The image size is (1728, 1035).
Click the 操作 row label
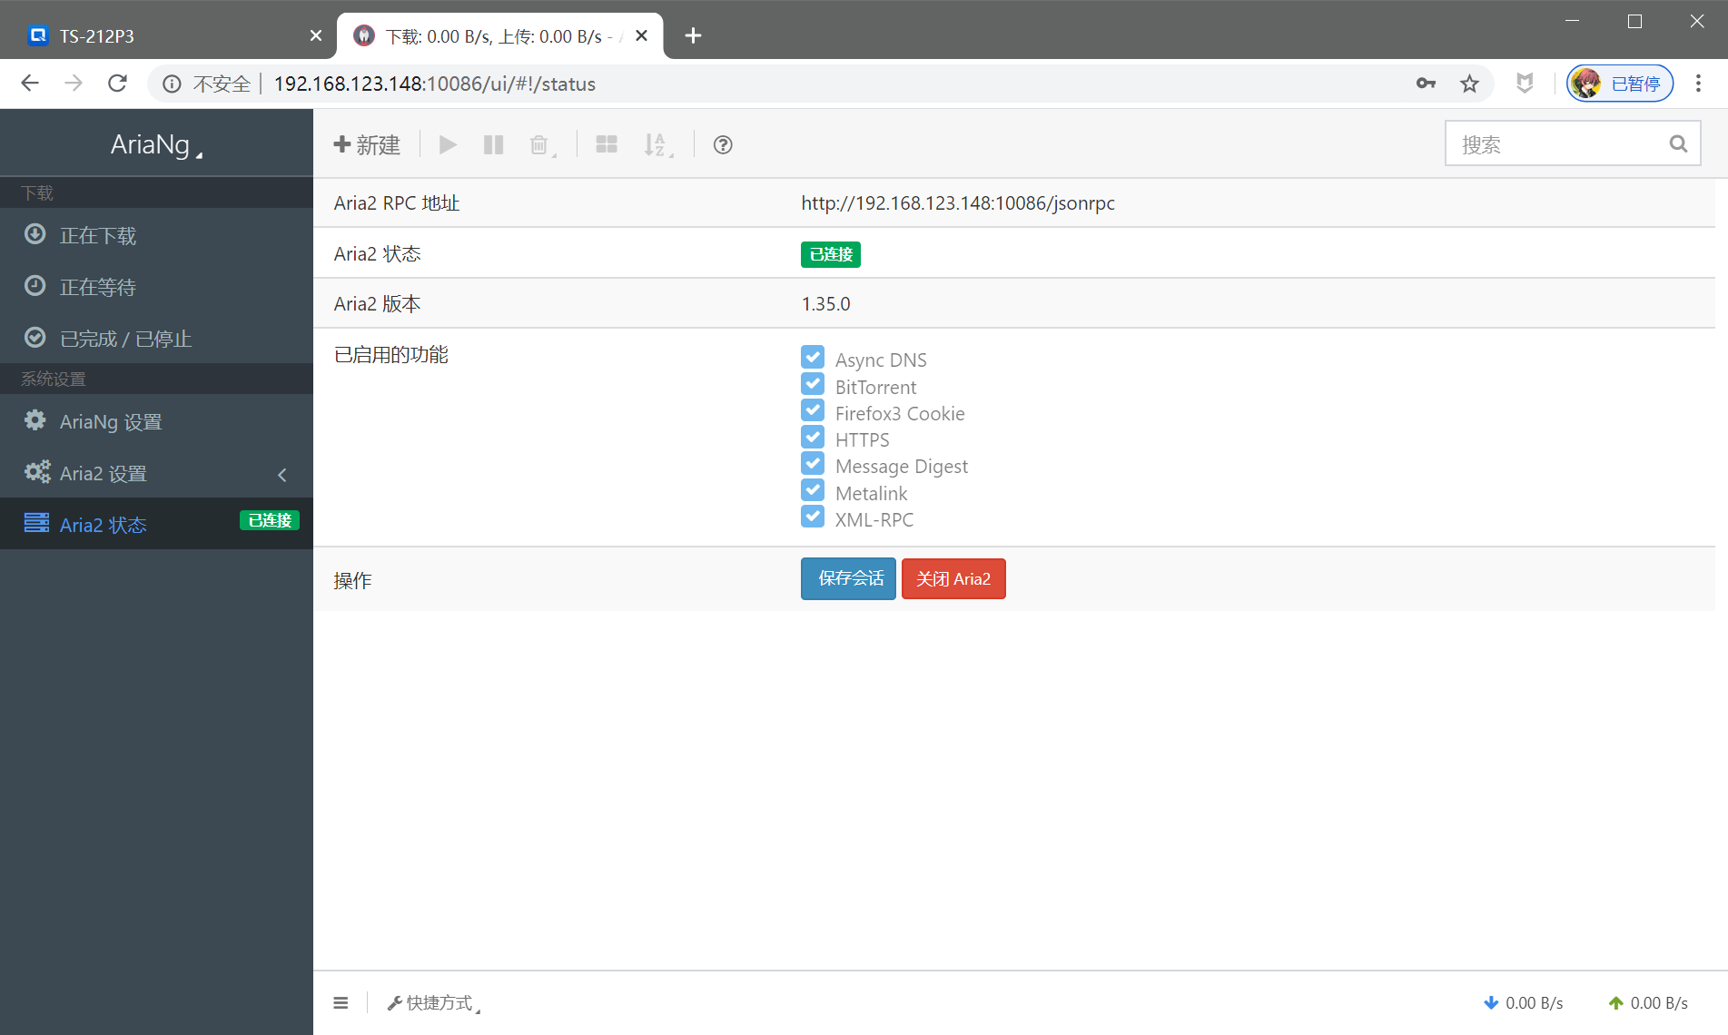353,580
